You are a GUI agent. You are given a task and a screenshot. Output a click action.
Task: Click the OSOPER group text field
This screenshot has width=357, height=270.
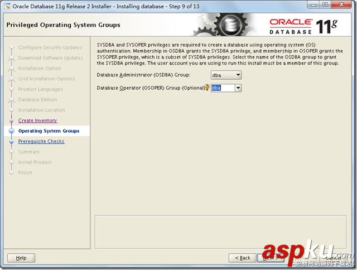pos(223,88)
